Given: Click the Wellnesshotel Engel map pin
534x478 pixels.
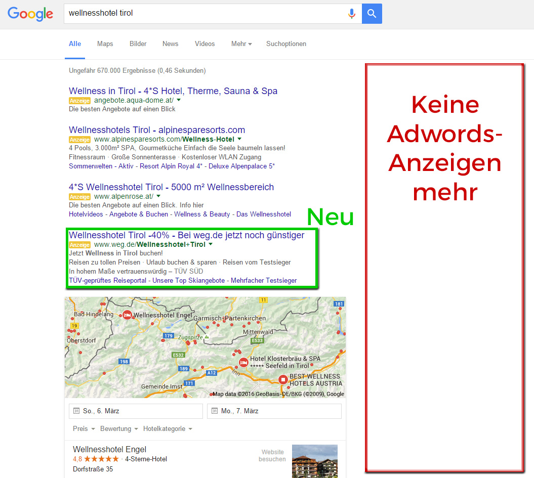Looking at the screenshot, I should point(128,315).
